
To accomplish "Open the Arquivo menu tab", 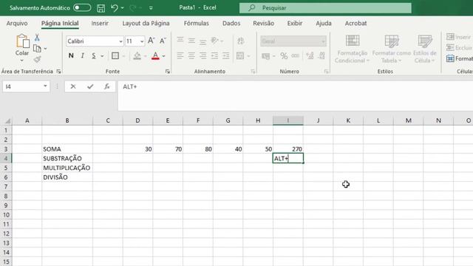I will [x=17, y=23].
